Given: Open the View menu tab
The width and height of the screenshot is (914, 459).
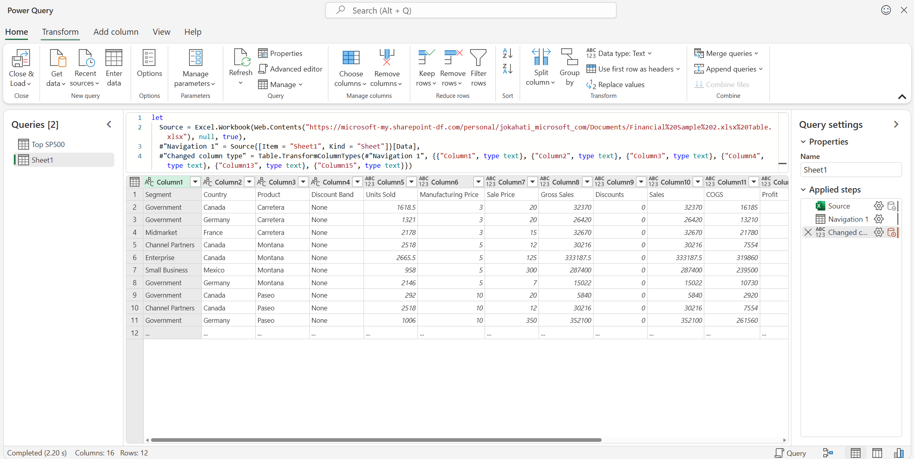Looking at the screenshot, I should coord(161,32).
